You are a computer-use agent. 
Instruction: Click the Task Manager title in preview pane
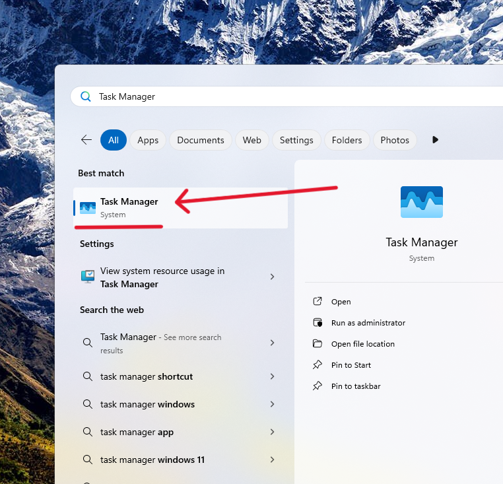tap(422, 242)
